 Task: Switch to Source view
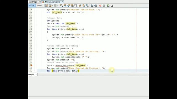pos(32,5)
